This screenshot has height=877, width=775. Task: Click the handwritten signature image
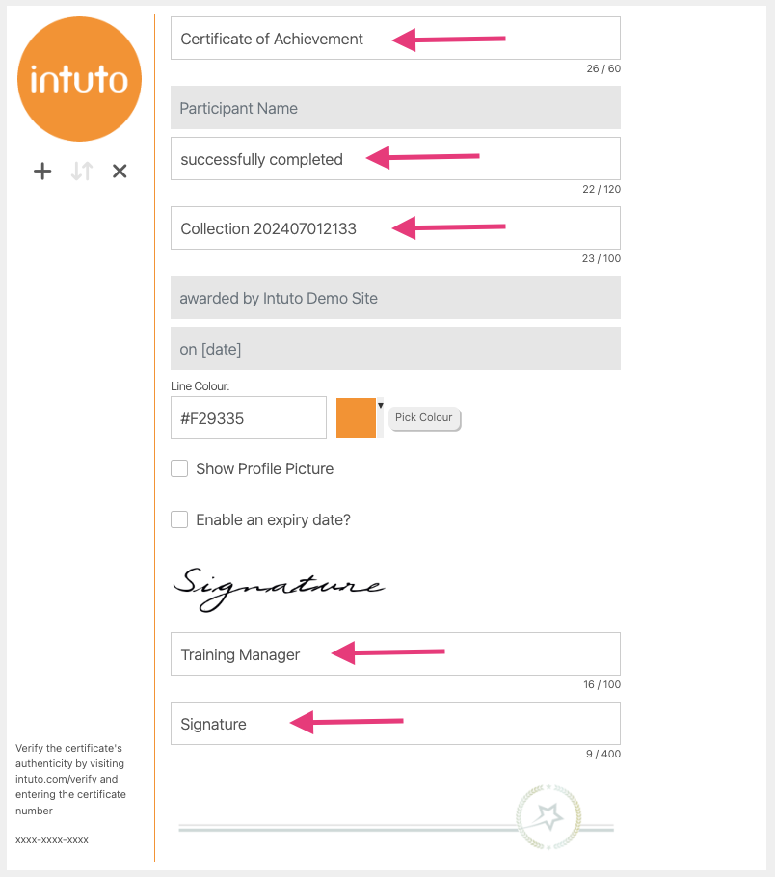(x=278, y=586)
